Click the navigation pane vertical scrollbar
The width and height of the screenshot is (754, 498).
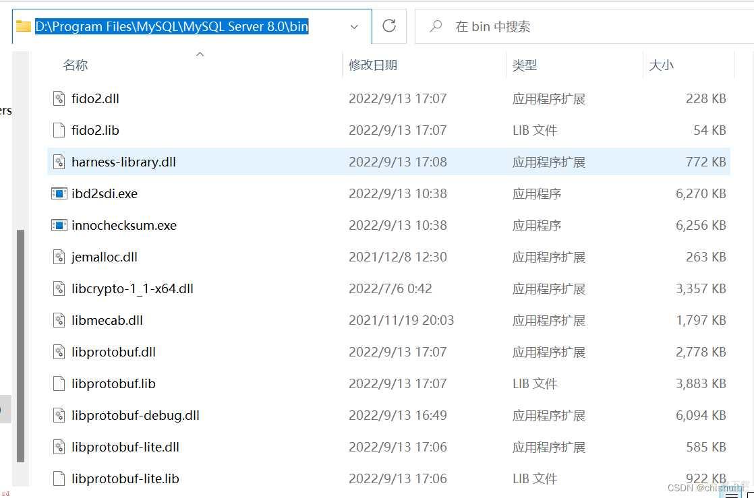tap(20, 346)
